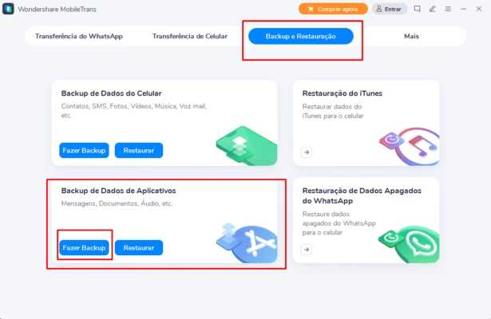
Task: Click the Backup de Dados de Aplicativos title
Action: [118, 191]
